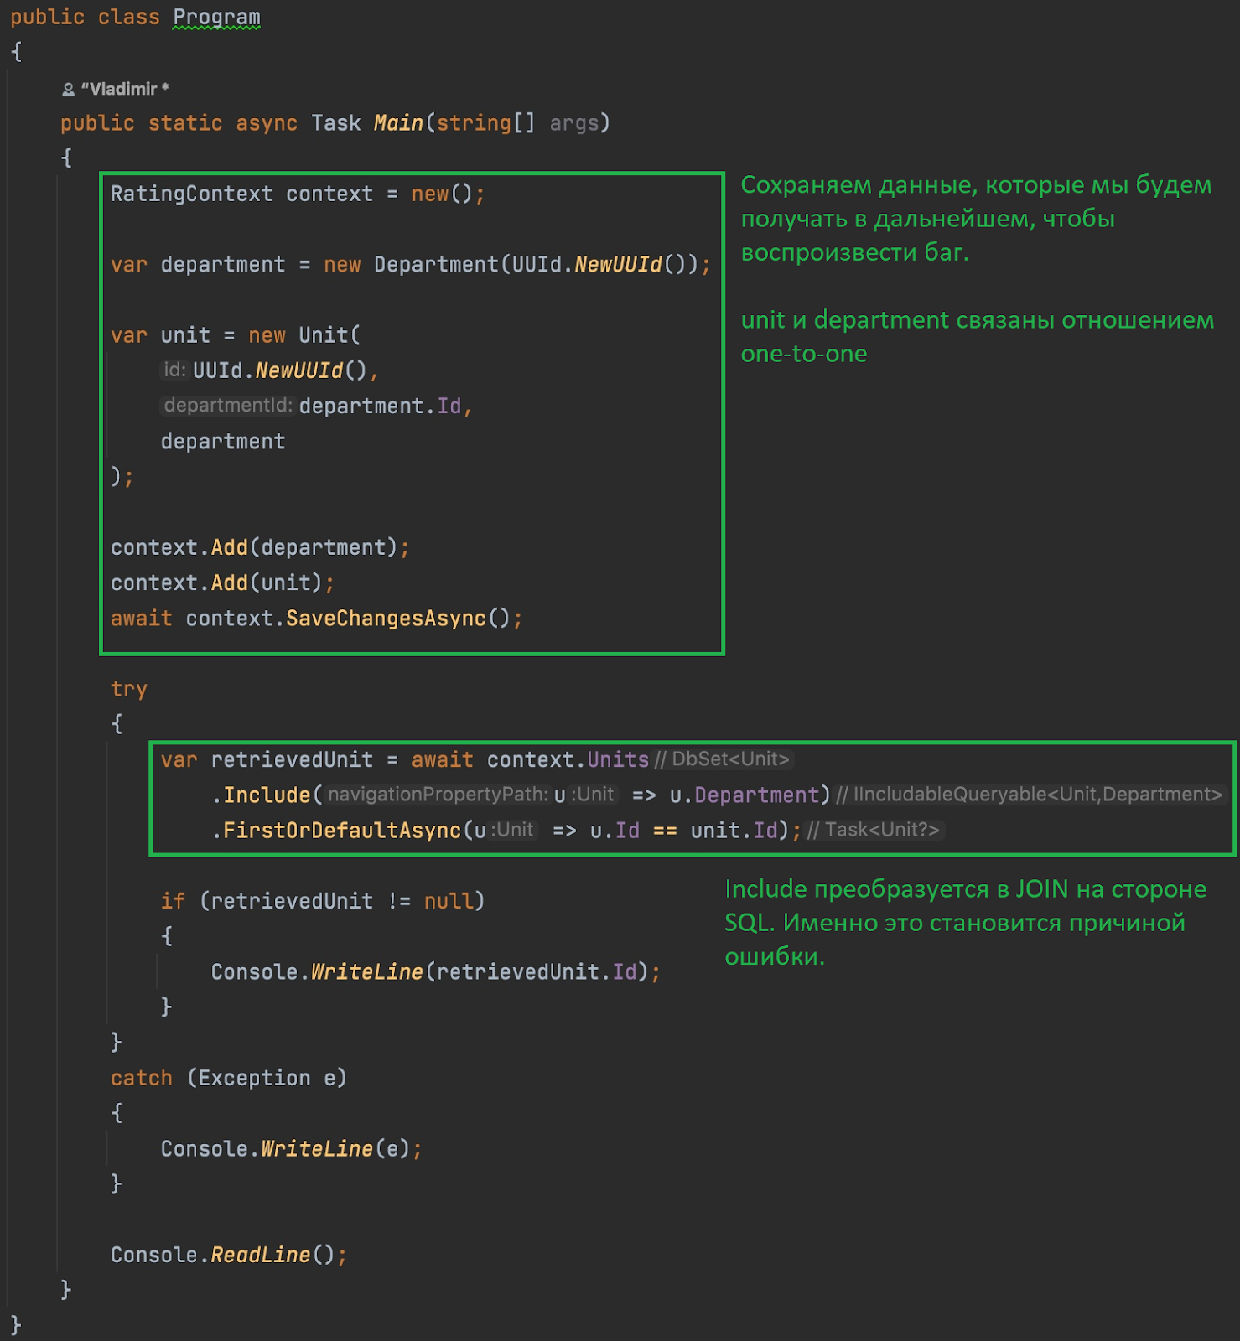Click the "// Task<Unit?>" type hint

(x=874, y=830)
